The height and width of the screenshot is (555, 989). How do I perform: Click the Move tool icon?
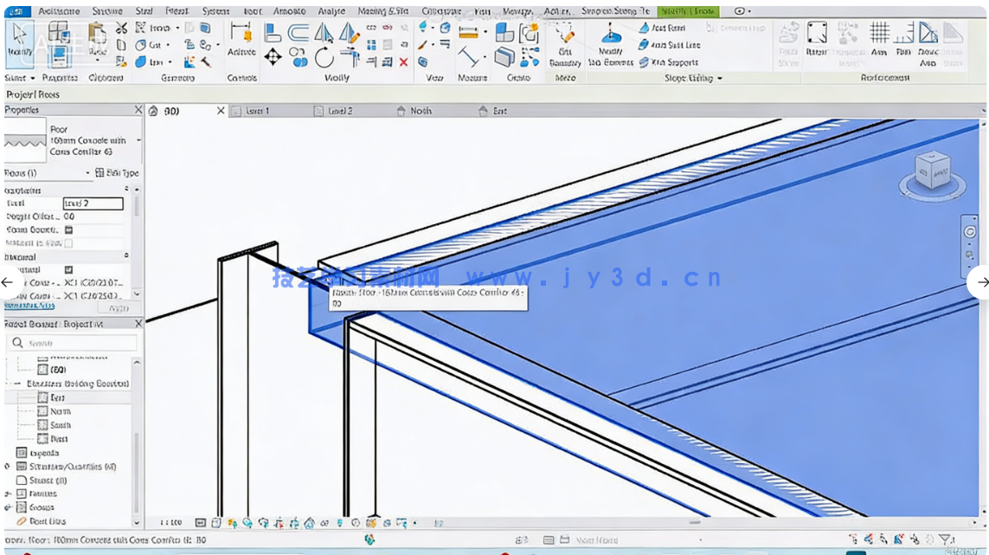[x=273, y=57]
